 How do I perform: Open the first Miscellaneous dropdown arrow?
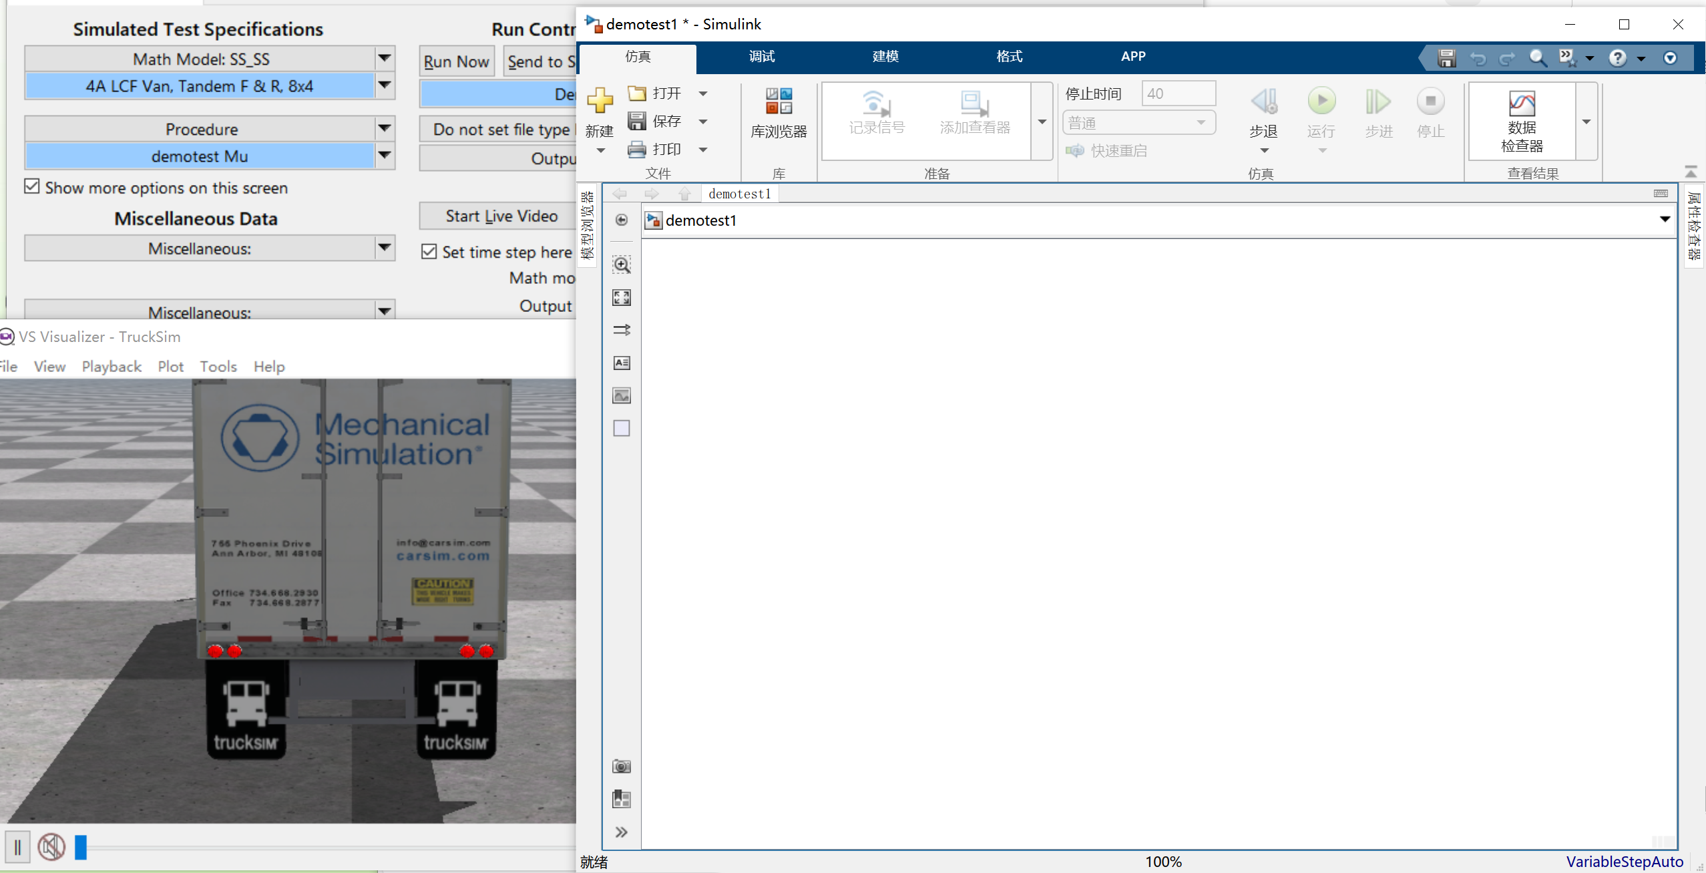click(x=385, y=248)
